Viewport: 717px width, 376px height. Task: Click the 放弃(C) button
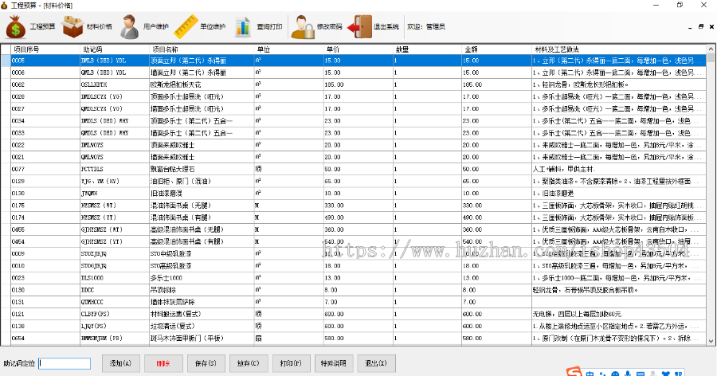tap(249, 363)
